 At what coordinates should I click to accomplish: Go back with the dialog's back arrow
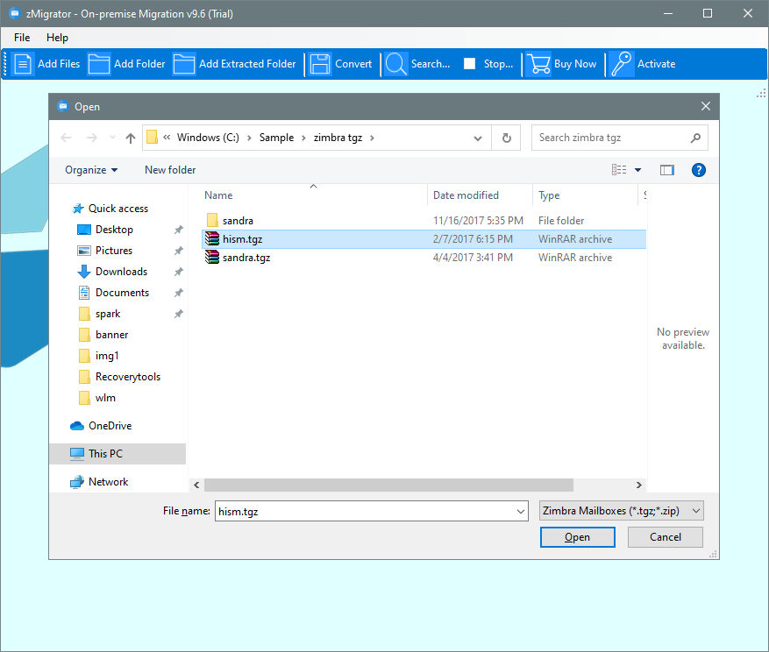66,138
